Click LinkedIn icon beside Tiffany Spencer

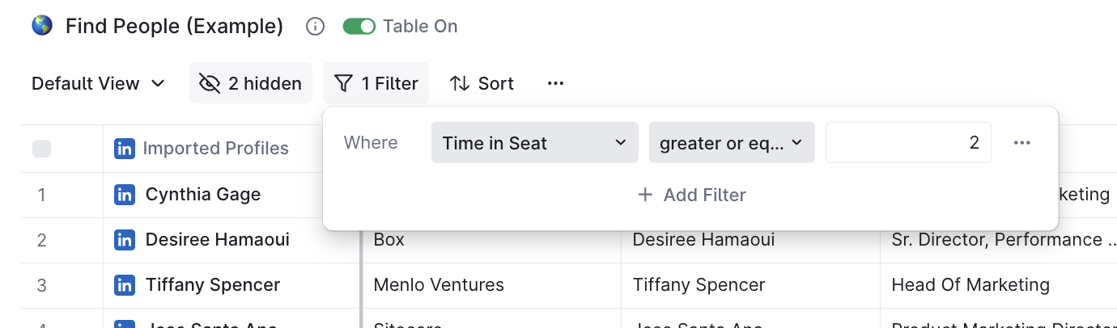coord(125,285)
